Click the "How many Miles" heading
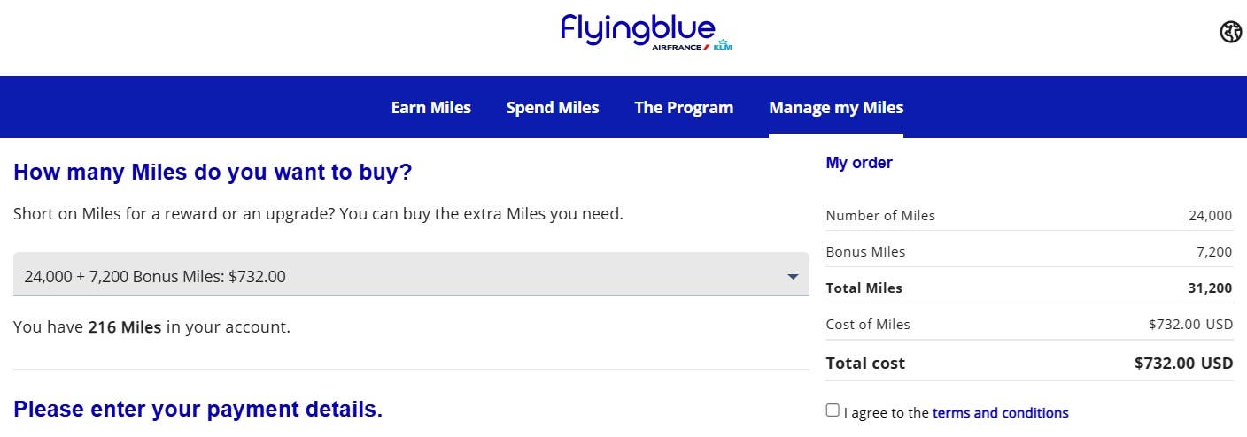 [x=213, y=172]
